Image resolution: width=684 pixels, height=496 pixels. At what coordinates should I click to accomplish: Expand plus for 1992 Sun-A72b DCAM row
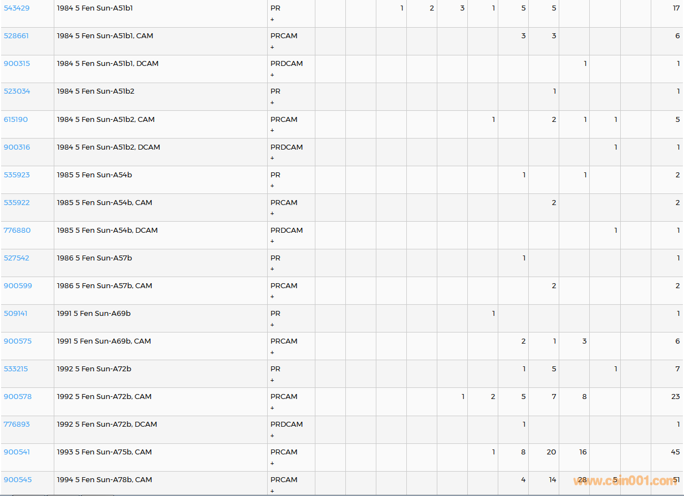[272, 436]
